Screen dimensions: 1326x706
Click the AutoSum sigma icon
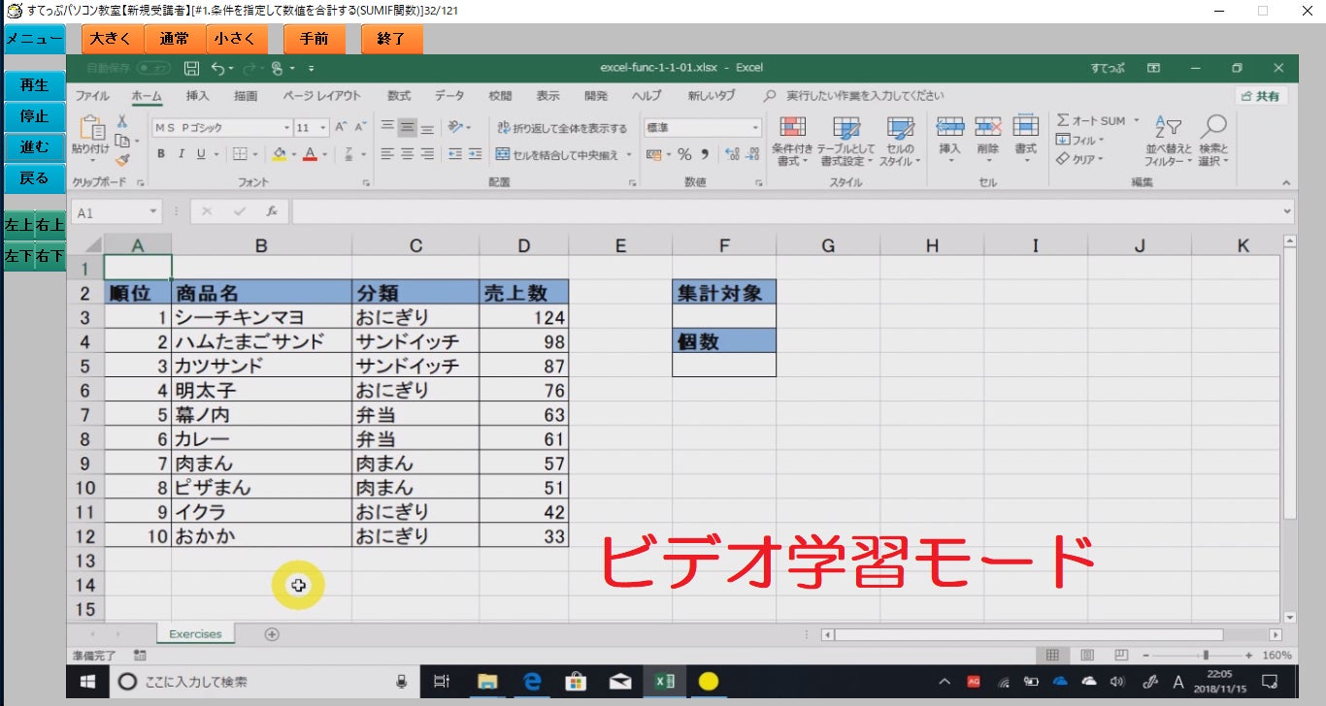click(x=1063, y=120)
